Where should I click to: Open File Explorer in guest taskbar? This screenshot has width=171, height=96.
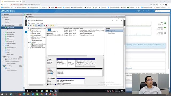click(46, 91)
